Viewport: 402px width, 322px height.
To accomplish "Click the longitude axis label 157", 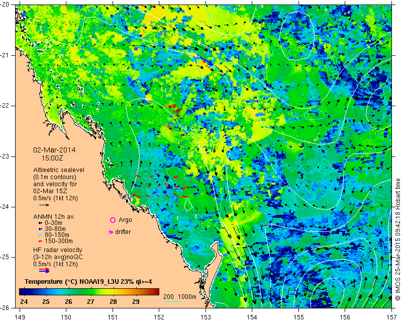I will (x=392, y=317).
